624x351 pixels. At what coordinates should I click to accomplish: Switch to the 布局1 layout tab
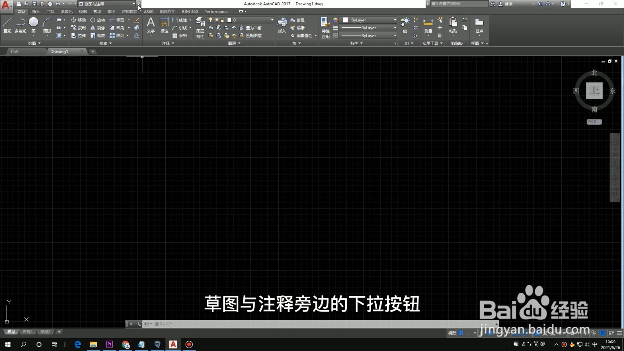pyautogui.click(x=28, y=332)
